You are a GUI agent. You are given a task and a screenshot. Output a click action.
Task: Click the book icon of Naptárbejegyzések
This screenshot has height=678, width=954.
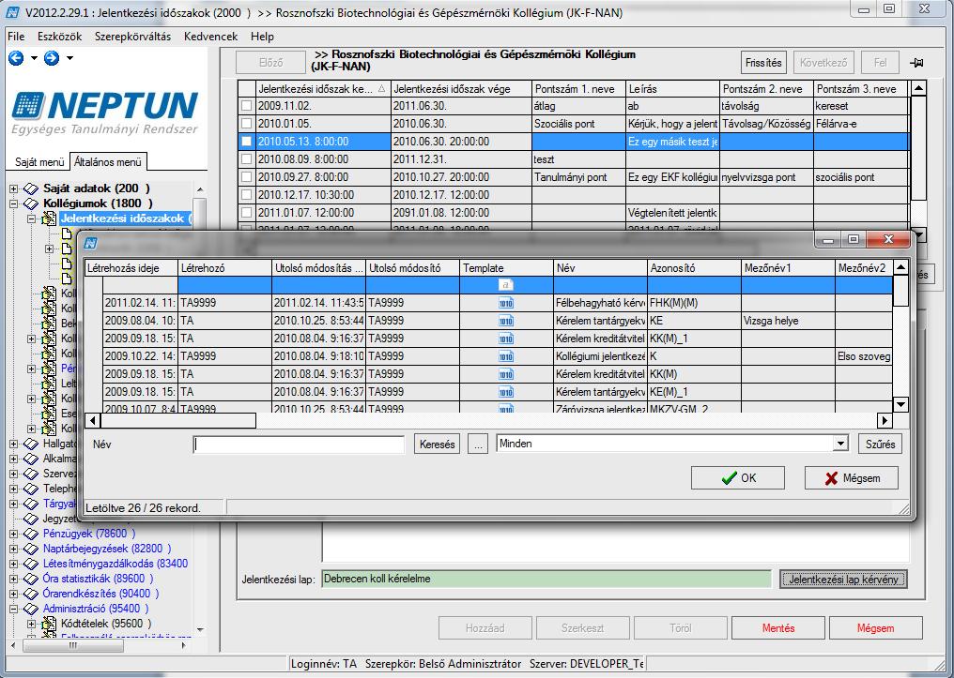(x=31, y=549)
